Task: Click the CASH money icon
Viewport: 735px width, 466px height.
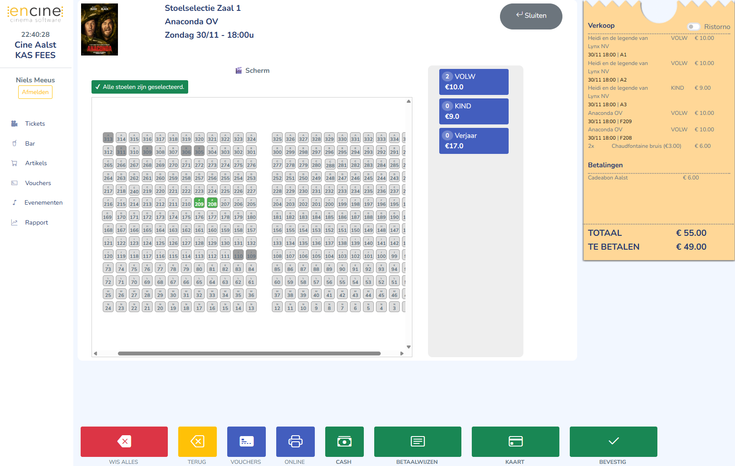Action: pyautogui.click(x=344, y=441)
